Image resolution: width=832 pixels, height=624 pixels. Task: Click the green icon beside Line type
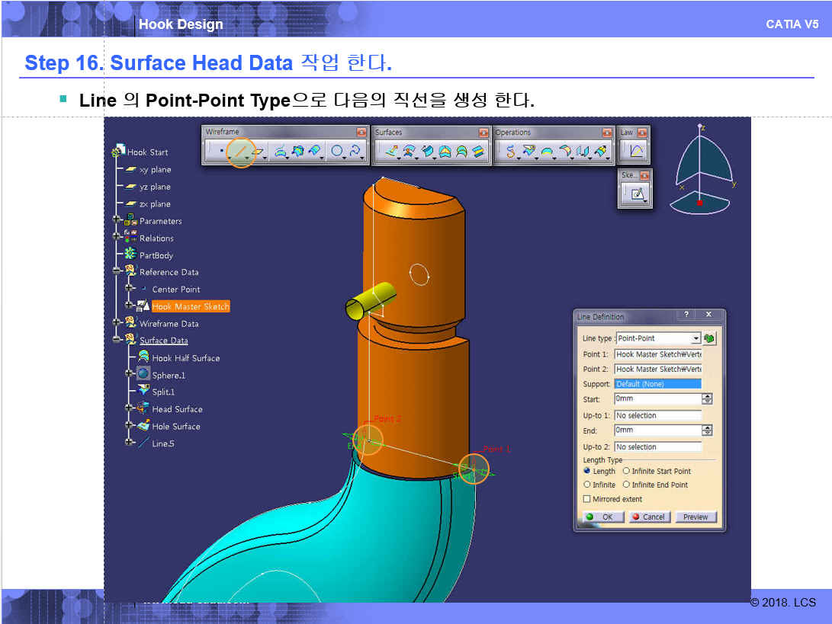[710, 338]
